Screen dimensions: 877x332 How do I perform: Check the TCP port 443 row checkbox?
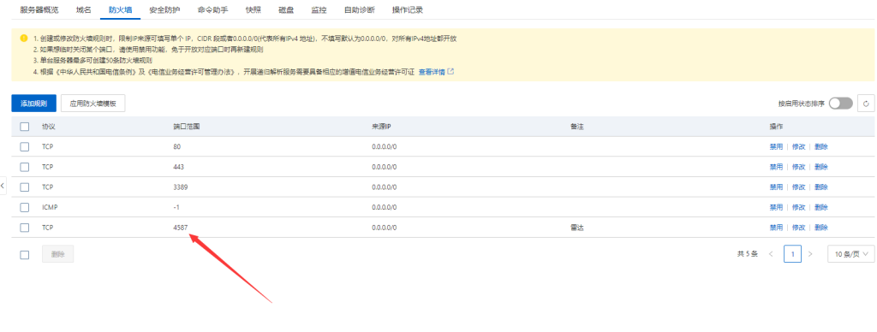click(25, 167)
